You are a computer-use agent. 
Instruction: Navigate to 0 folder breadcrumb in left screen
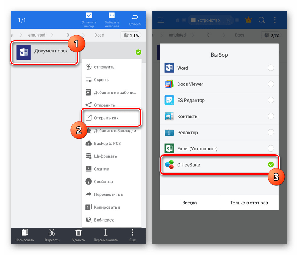click(68, 35)
